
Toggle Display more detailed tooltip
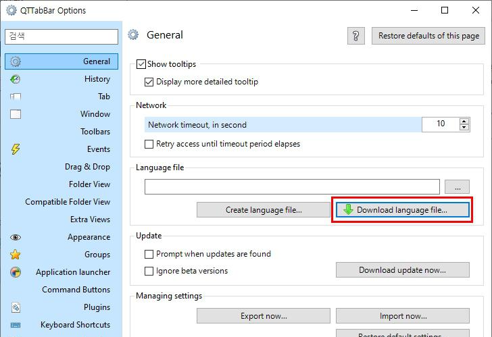coord(149,82)
